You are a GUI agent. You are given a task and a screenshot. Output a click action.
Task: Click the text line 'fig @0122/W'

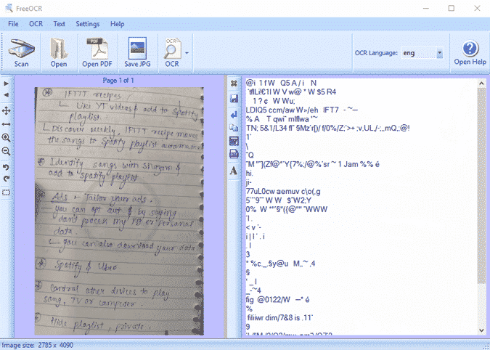click(x=269, y=300)
